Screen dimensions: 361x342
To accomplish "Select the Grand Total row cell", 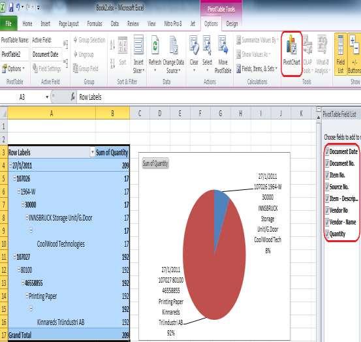I will [52, 335].
